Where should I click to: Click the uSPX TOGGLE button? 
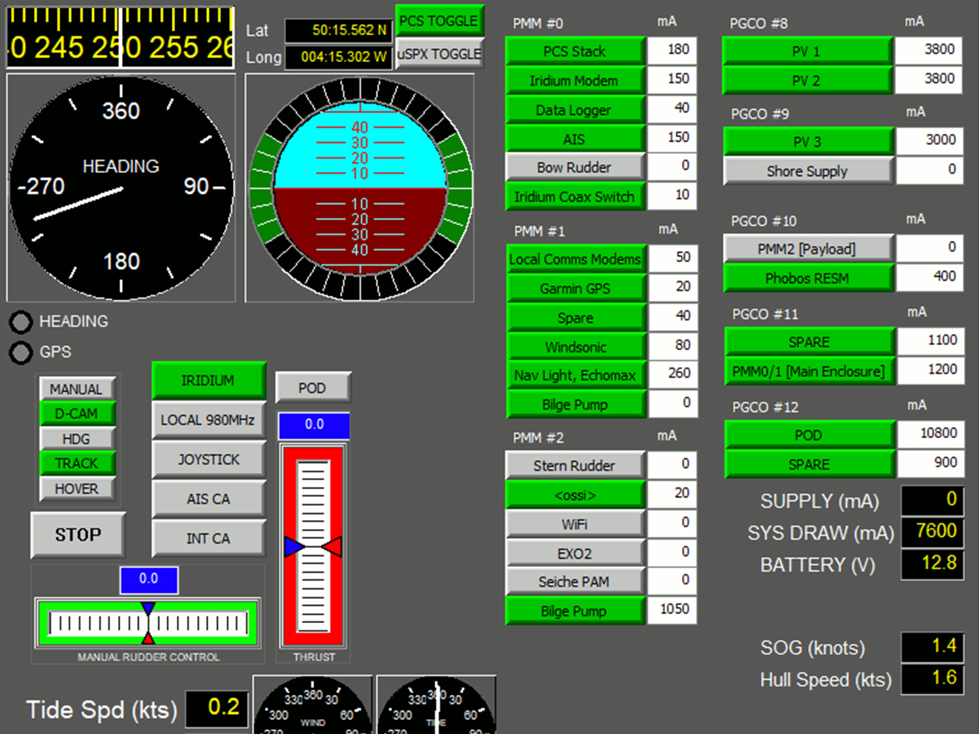coord(439,54)
